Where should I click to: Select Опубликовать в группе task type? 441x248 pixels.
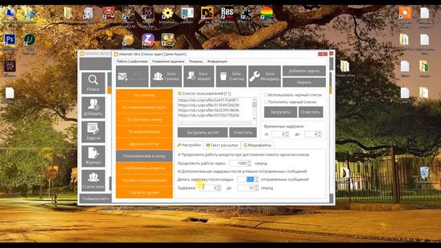(x=144, y=168)
